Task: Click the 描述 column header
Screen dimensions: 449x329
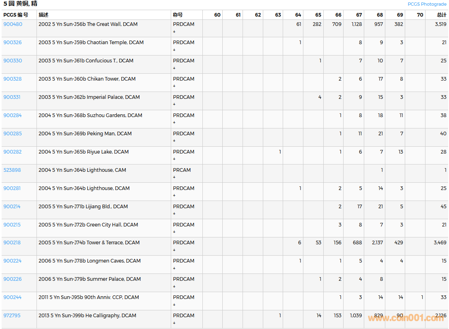Action: [43, 15]
